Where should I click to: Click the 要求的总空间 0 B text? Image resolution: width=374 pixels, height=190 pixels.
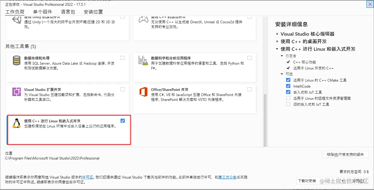[x=354, y=172]
